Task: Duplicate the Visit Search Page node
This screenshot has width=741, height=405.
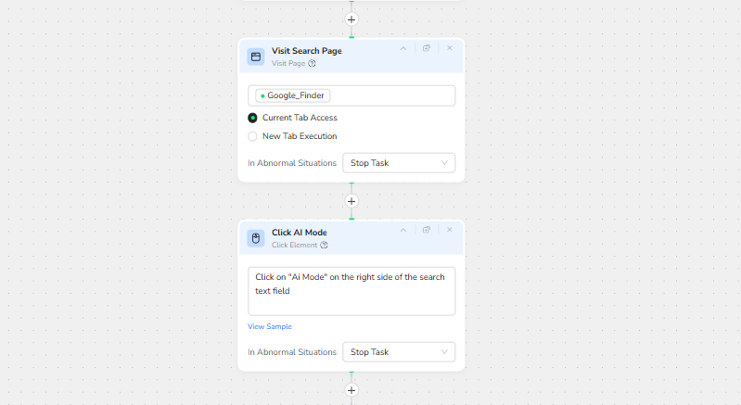Action: click(x=427, y=48)
